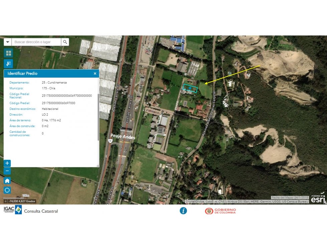Click the Identificar Predio title bar
Screen dimensions: 327x245
coord(51,73)
